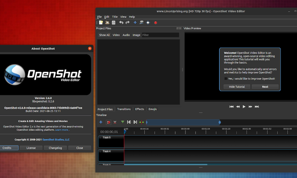297x178 pixels.
Task: Select the Project Files tab
Action: [105, 109]
